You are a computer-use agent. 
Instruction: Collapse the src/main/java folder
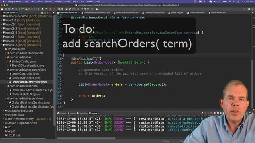pos(4,49)
